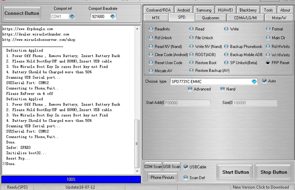Click the Update:18-07-12 status entry

[80, 187]
